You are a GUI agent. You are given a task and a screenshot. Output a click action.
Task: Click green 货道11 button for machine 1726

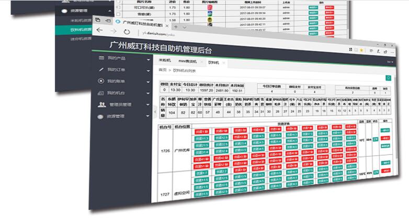coord(202,138)
